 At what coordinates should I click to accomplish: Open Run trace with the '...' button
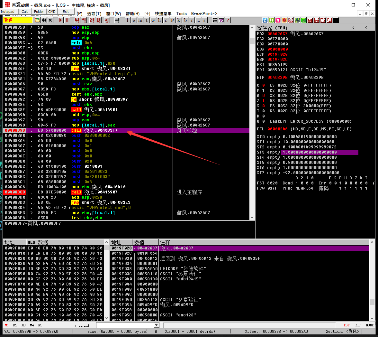tap(198, 20)
